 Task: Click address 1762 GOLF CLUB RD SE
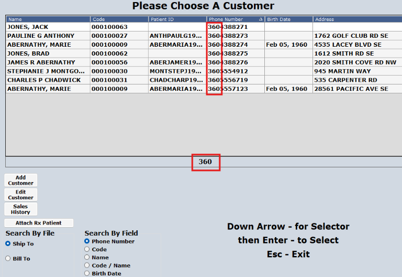(351, 36)
